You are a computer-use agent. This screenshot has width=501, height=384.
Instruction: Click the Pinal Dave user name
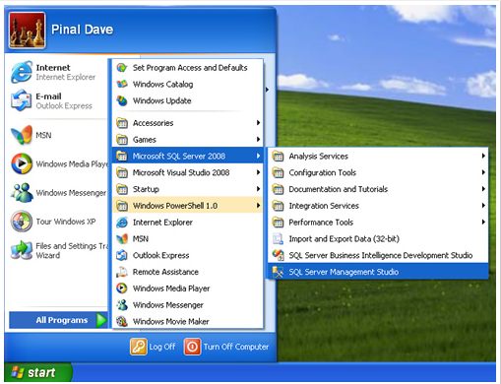tap(83, 30)
